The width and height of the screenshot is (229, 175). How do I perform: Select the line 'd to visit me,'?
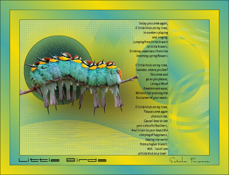(159, 116)
